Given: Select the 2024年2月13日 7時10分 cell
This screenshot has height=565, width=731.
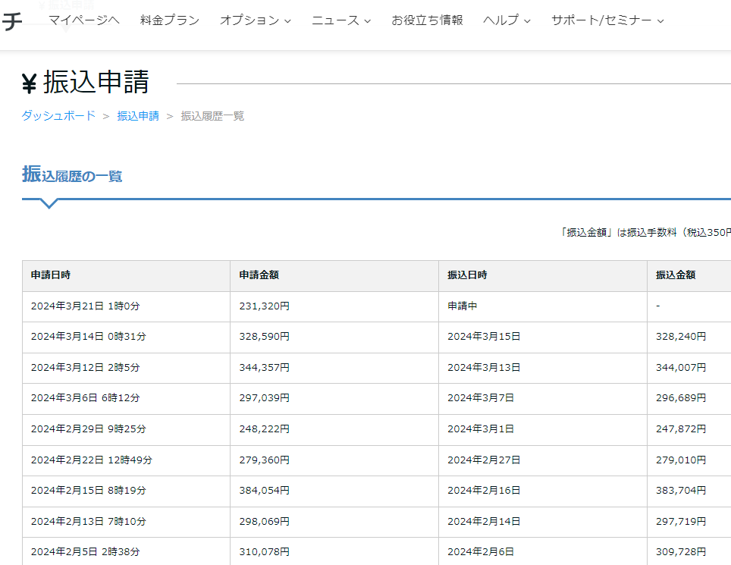Looking at the screenshot, I should (x=127, y=522).
